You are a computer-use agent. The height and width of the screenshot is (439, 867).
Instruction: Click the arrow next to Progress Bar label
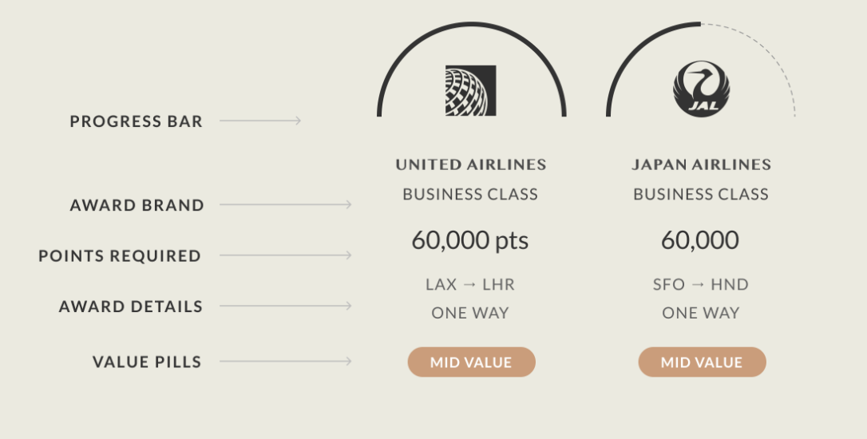pyautogui.click(x=260, y=121)
